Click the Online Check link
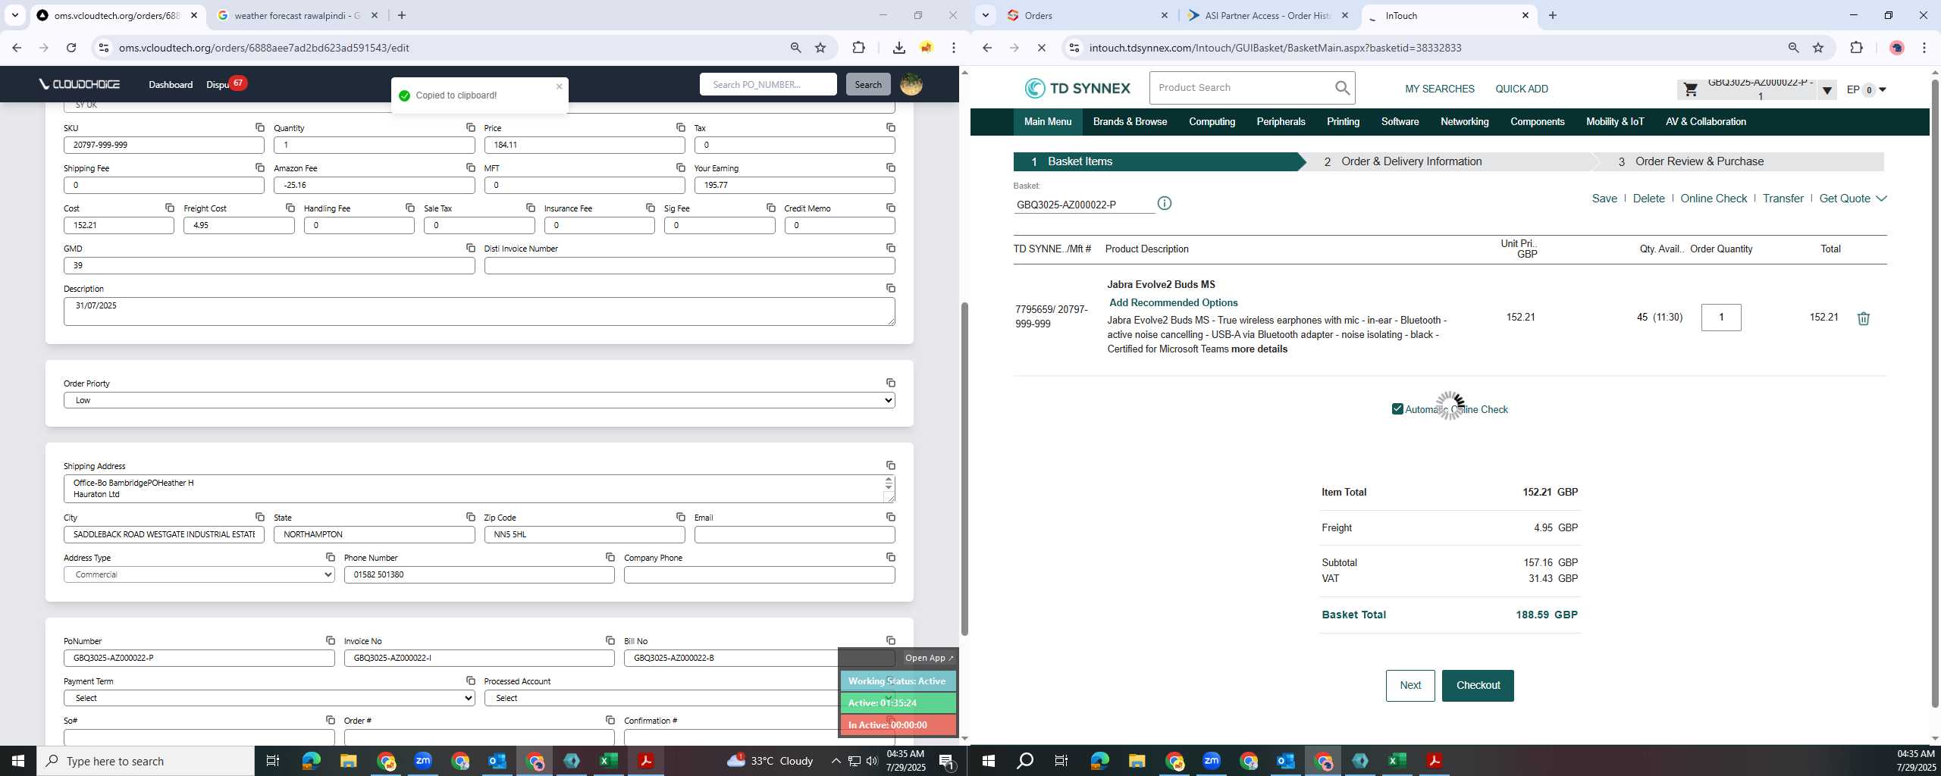Viewport: 1941px width, 776px height. [1713, 199]
